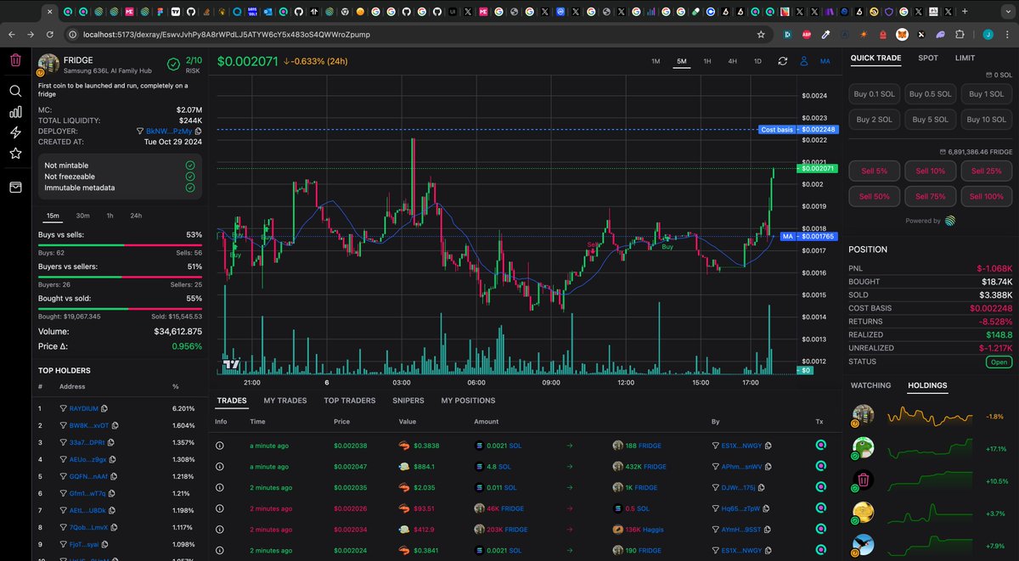This screenshot has height=561, width=1019.
Task: Filter by trader DJWr...175j
Action: click(x=715, y=488)
